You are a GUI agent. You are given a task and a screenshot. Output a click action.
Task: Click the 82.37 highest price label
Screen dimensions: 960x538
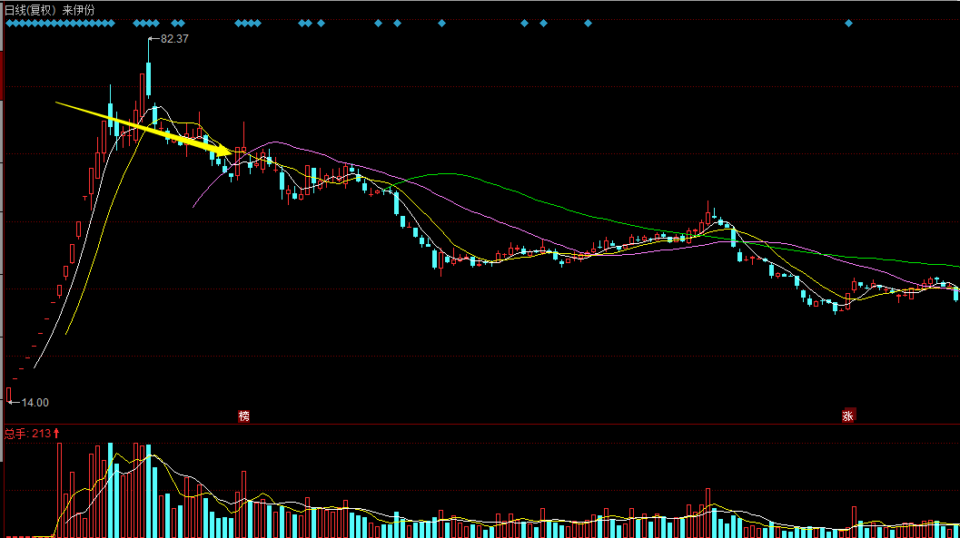pyautogui.click(x=174, y=39)
